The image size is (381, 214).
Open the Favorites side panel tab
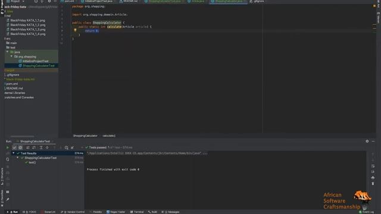tap(2, 198)
